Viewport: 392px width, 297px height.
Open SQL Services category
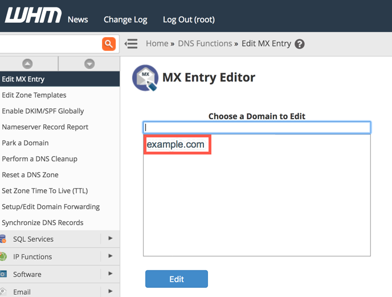point(33,239)
